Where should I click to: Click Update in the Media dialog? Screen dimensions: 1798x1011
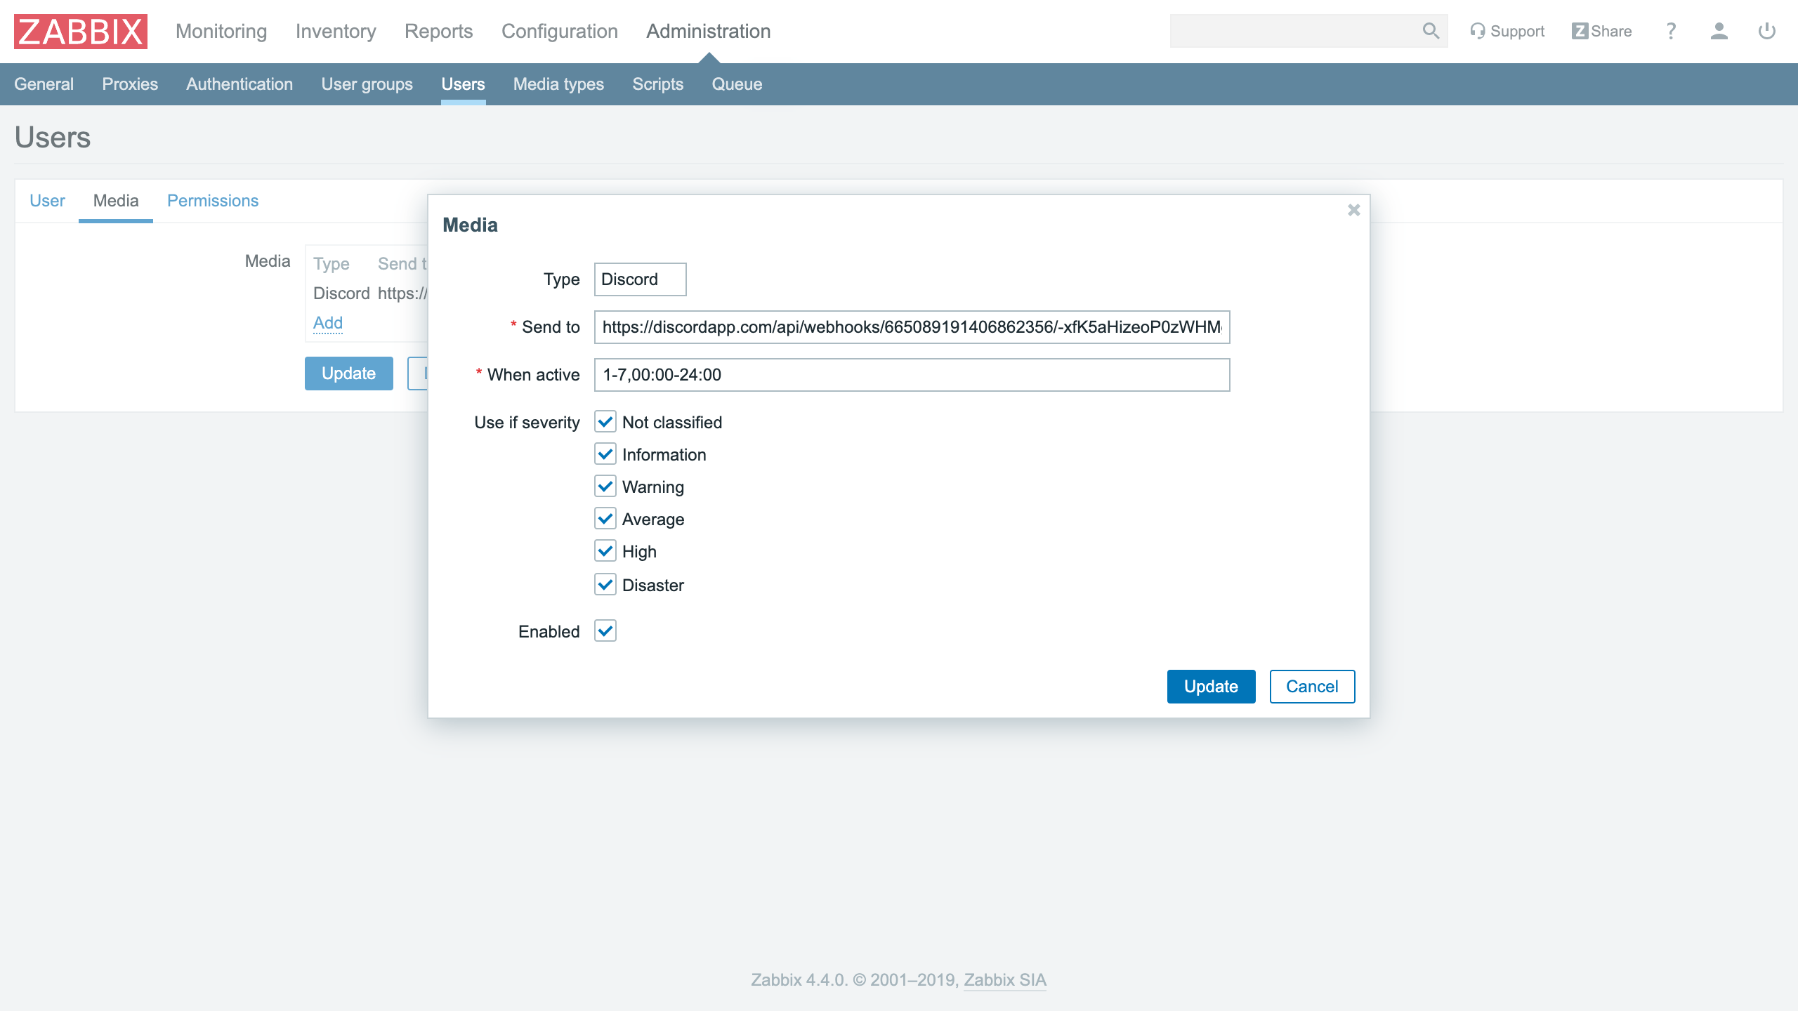click(x=1211, y=687)
